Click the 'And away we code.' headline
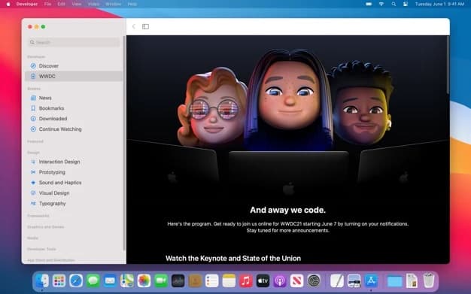This screenshot has width=471, height=294. click(287, 210)
